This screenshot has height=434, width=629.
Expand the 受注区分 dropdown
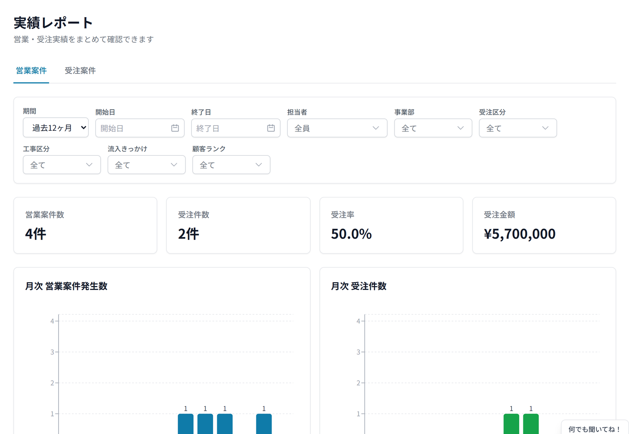(x=518, y=128)
